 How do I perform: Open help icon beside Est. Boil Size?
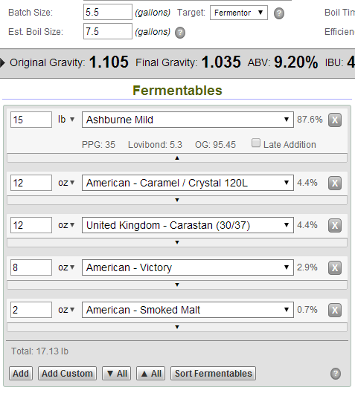point(180,33)
